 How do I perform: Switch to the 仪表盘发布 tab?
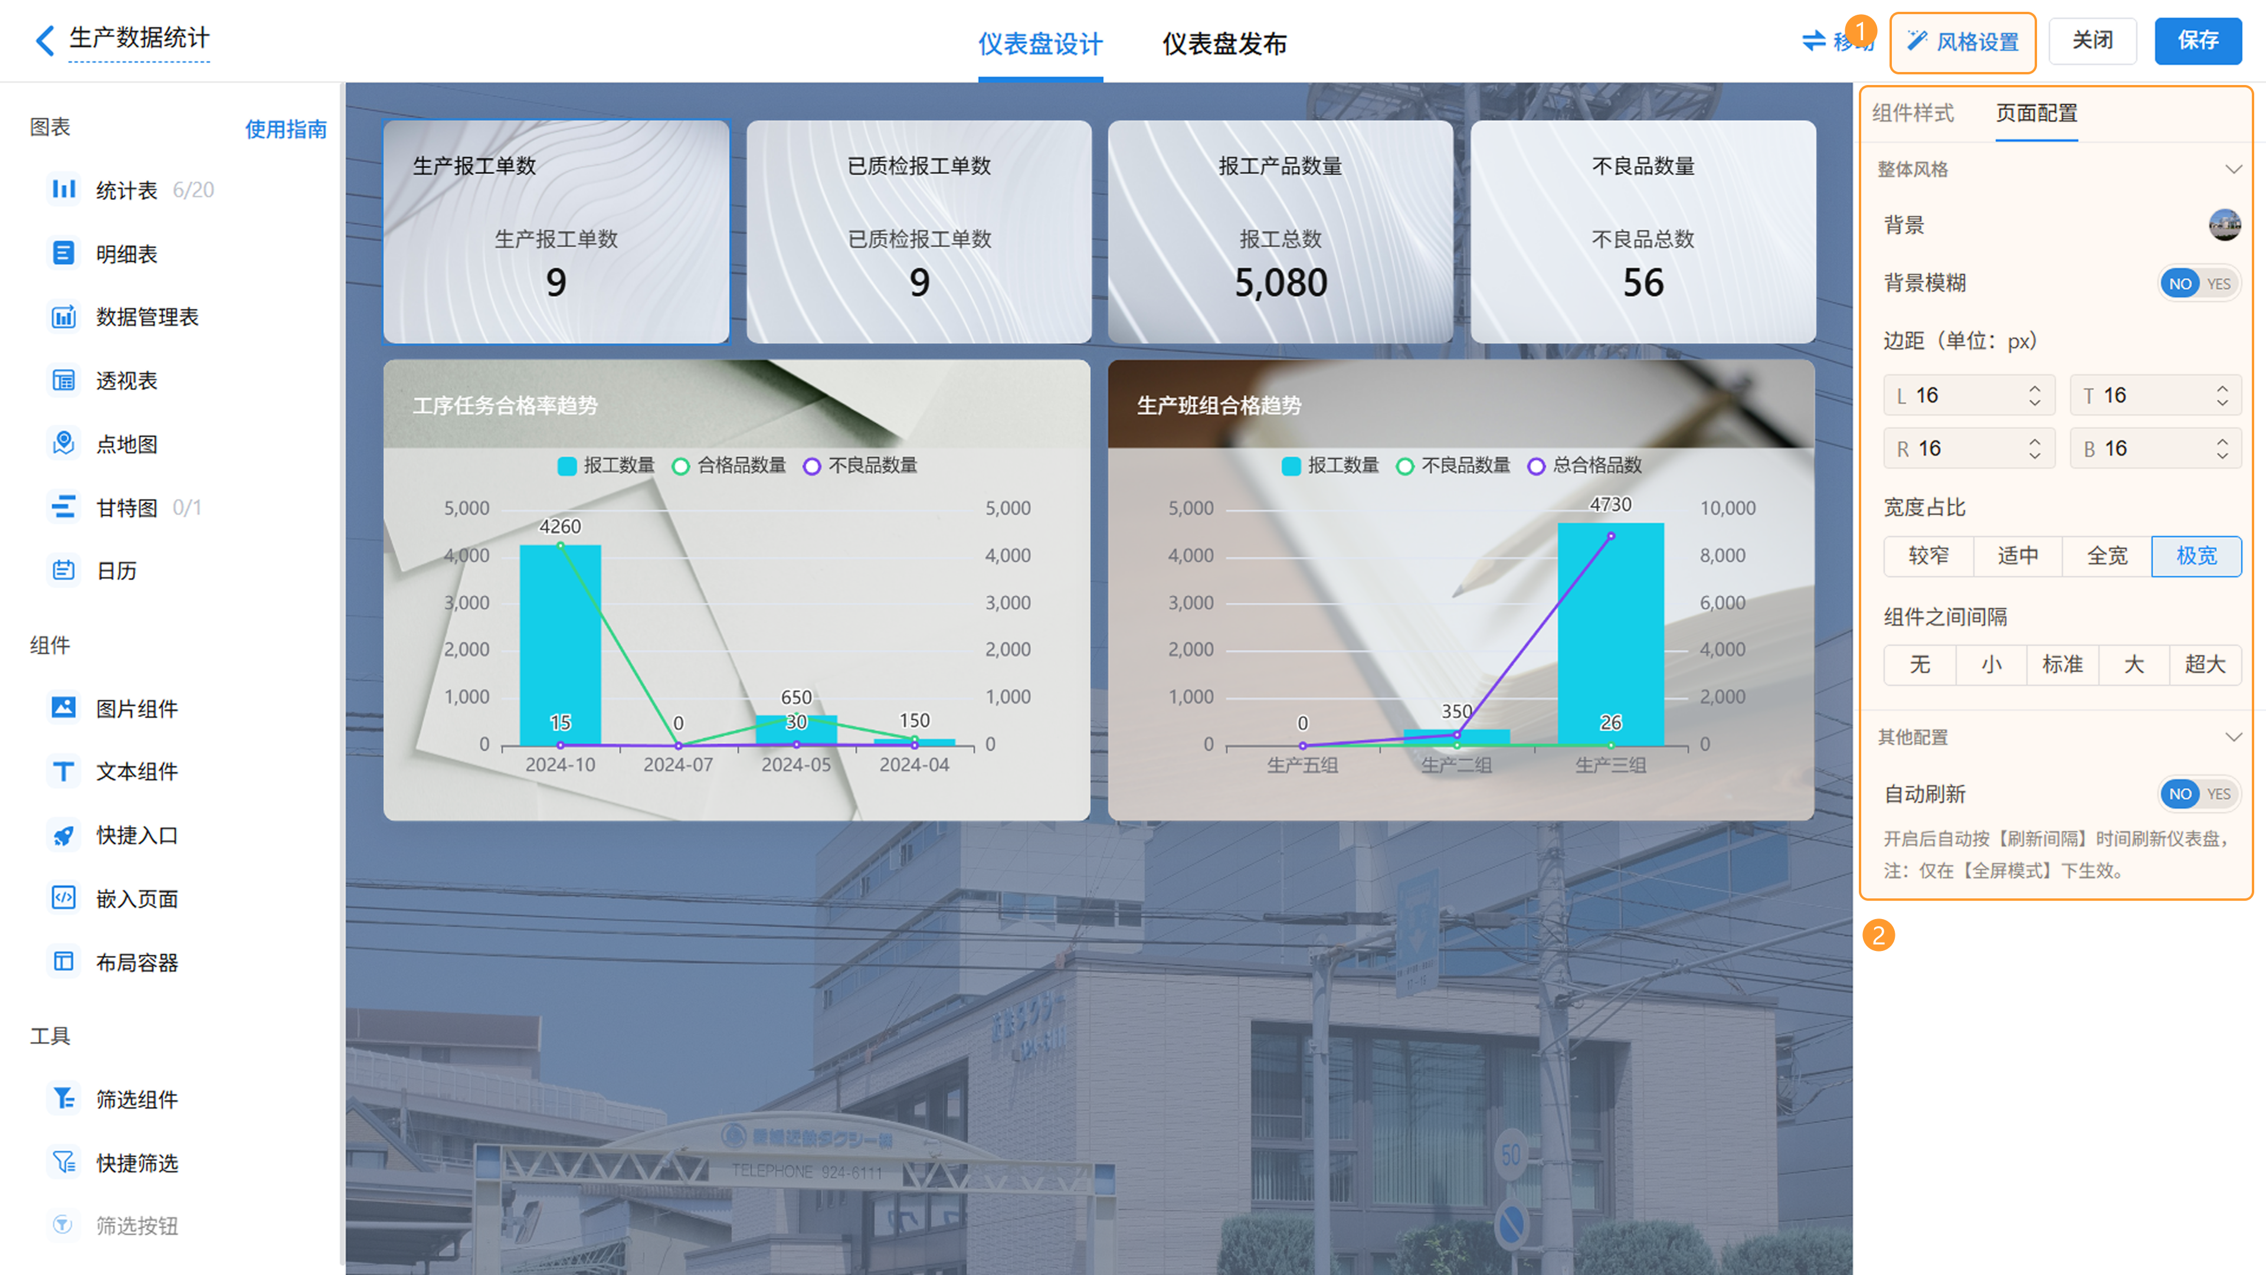[1224, 43]
